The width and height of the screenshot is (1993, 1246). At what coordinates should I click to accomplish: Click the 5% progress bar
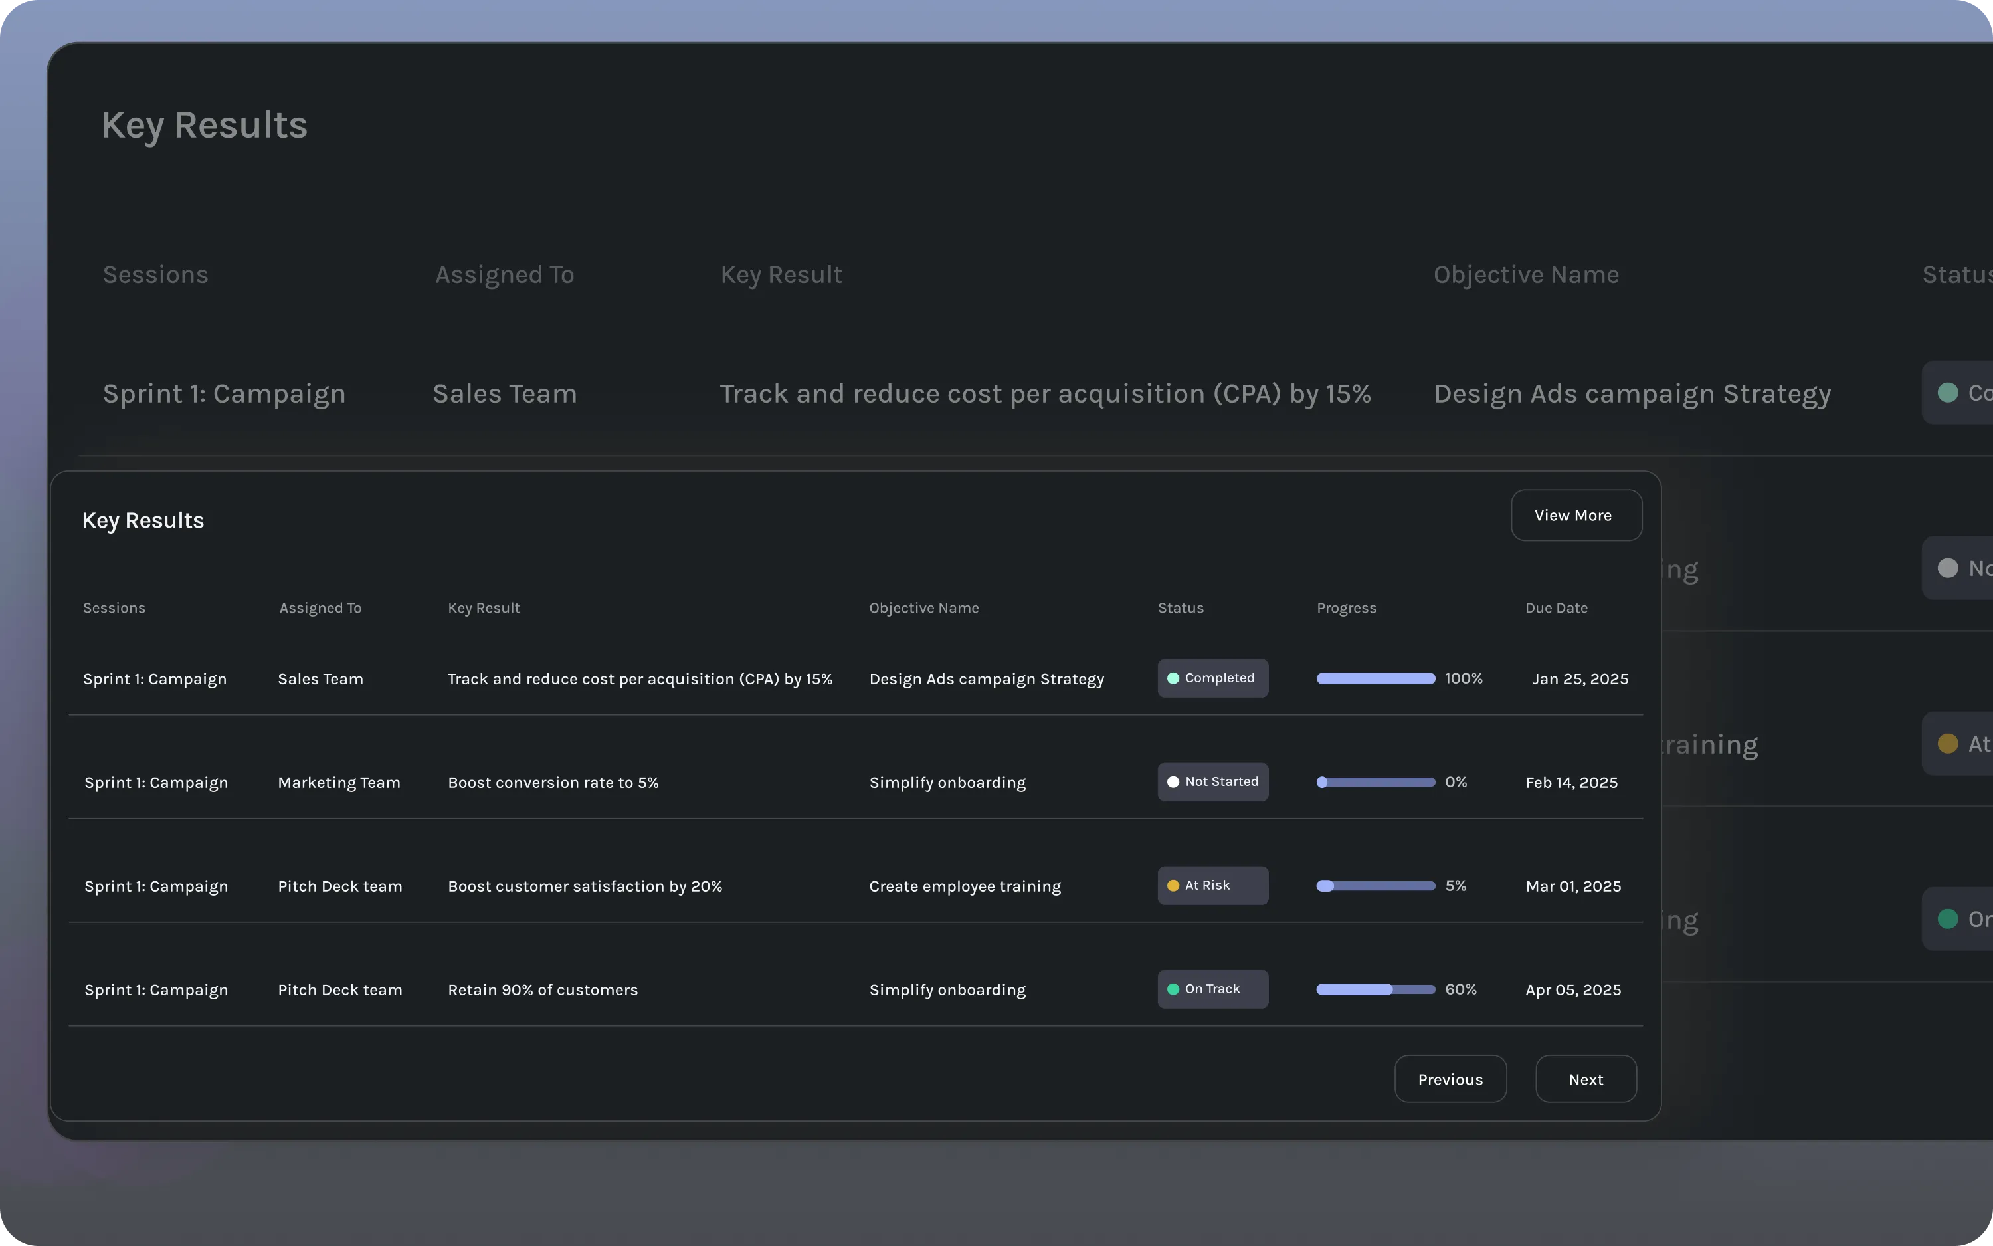coord(1375,886)
